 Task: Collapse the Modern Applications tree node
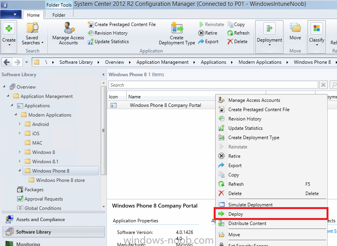(x=16, y=114)
